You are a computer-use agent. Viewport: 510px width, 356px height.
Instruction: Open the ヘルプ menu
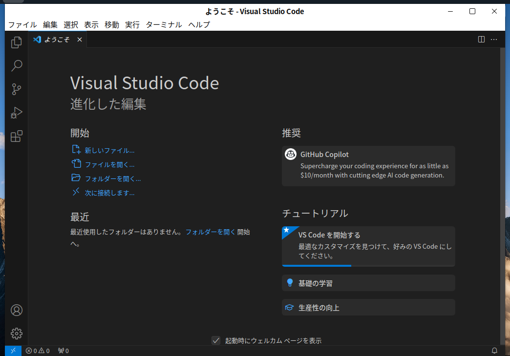point(199,25)
